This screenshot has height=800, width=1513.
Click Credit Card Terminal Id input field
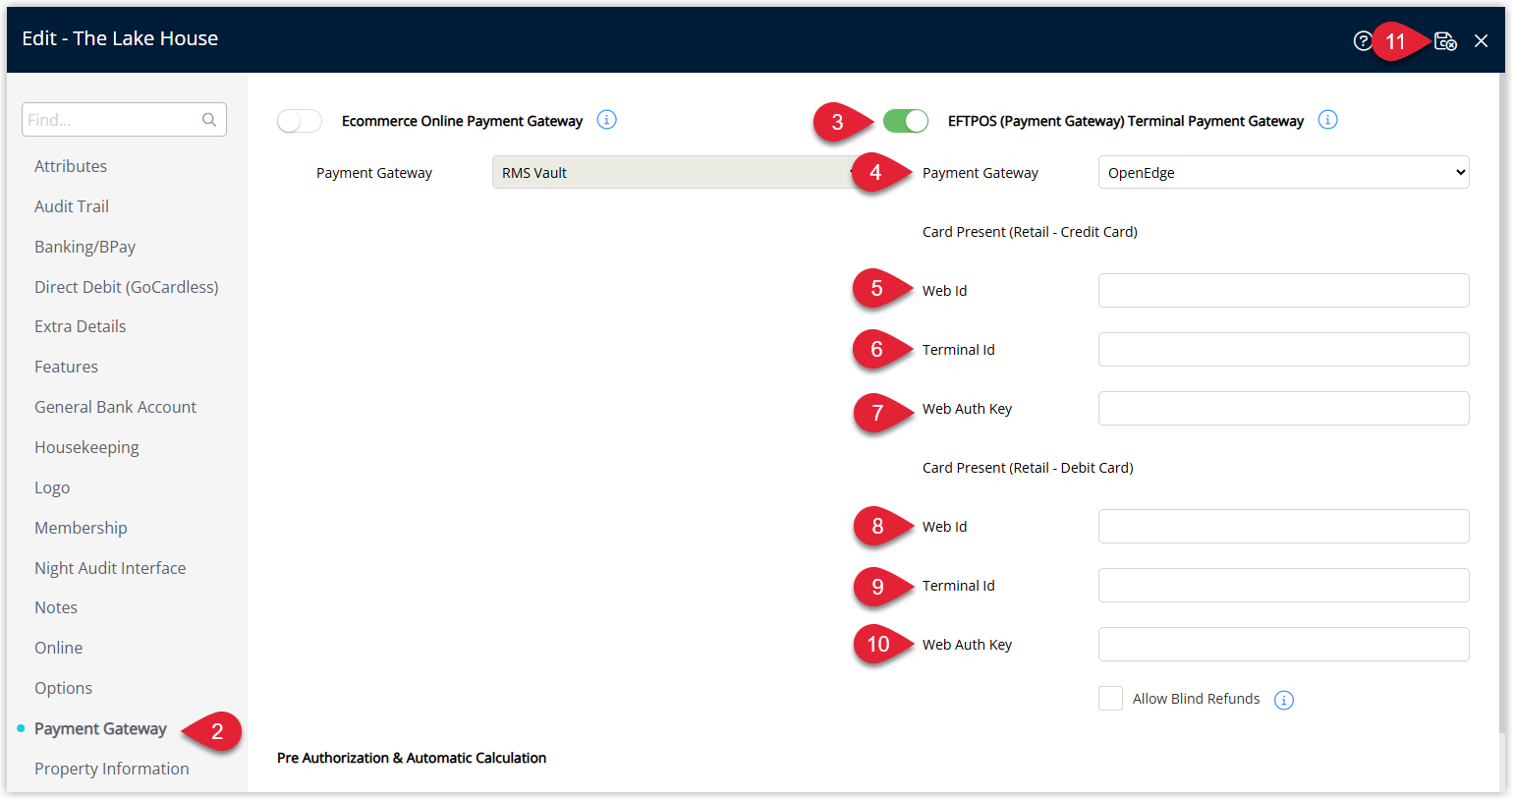tap(1284, 349)
